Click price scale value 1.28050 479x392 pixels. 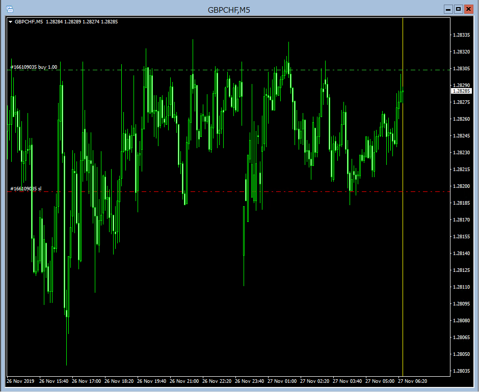click(x=461, y=354)
